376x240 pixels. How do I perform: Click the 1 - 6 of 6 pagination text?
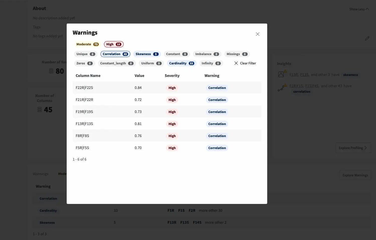[x=79, y=159]
